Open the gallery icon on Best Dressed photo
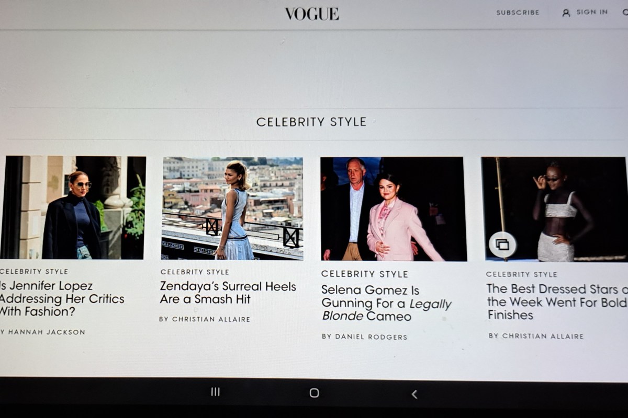628x418 pixels. tap(502, 245)
